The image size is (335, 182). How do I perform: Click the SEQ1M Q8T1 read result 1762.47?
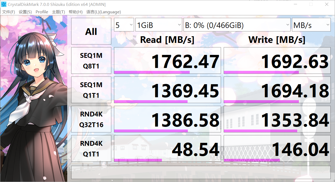pyautogui.click(x=167, y=60)
